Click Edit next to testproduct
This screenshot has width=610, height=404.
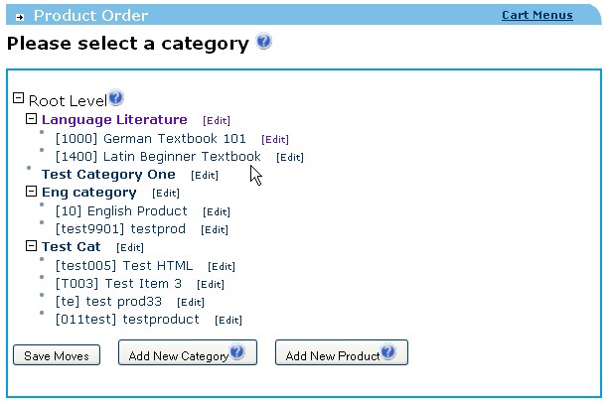pyautogui.click(x=229, y=320)
